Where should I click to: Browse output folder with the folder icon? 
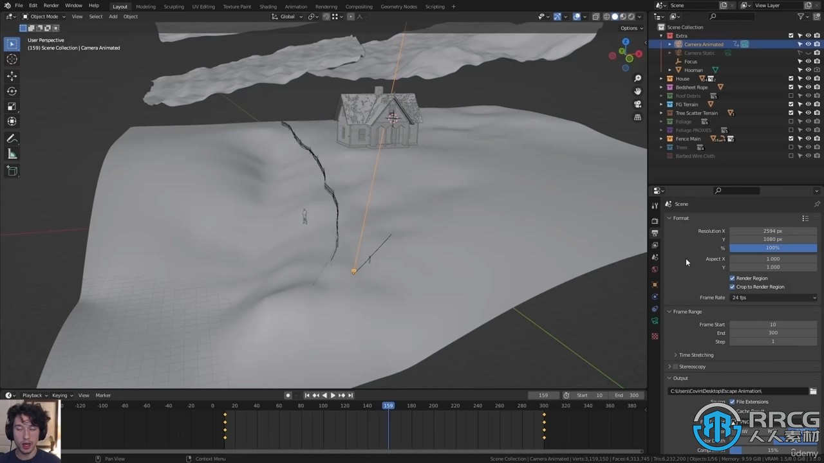tap(813, 391)
